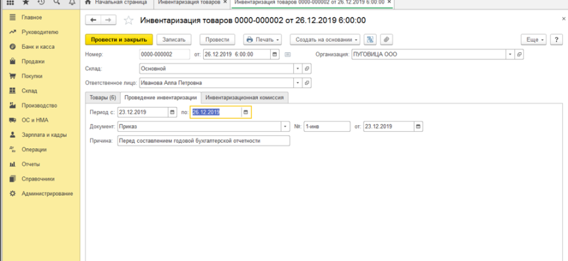Expand the Ответственное лицо dropdown
This screenshot has width=568, height=261.
(298, 83)
